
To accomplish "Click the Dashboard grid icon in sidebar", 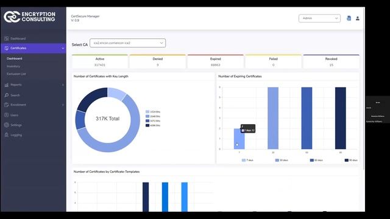I will click(x=7, y=38).
